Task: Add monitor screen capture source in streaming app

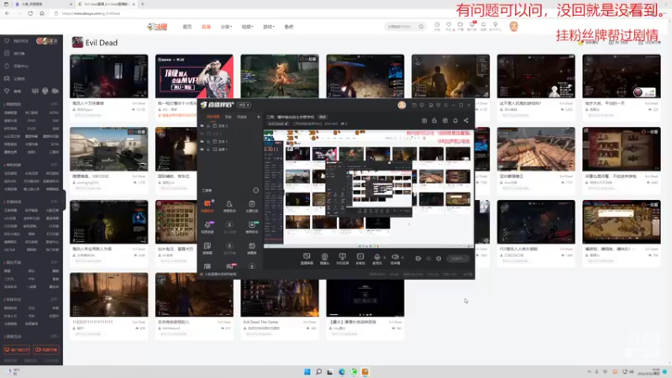Action: (307, 259)
